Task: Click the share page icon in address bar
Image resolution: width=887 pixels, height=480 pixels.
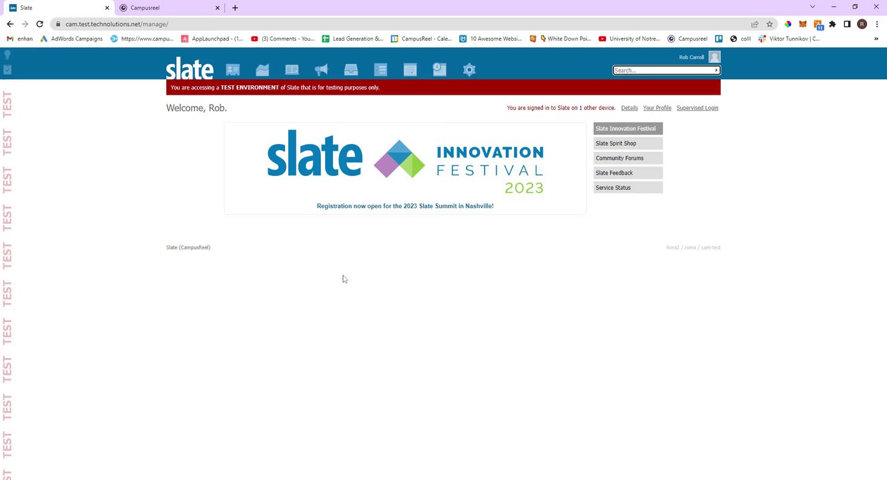Action: coord(755,24)
